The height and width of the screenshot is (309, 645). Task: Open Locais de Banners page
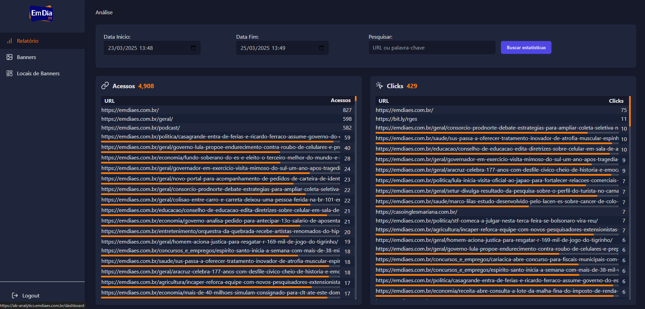click(38, 73)
